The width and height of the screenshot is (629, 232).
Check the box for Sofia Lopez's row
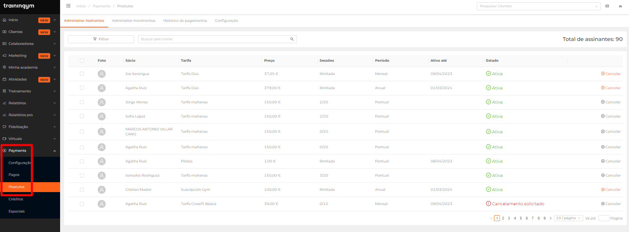82,116
